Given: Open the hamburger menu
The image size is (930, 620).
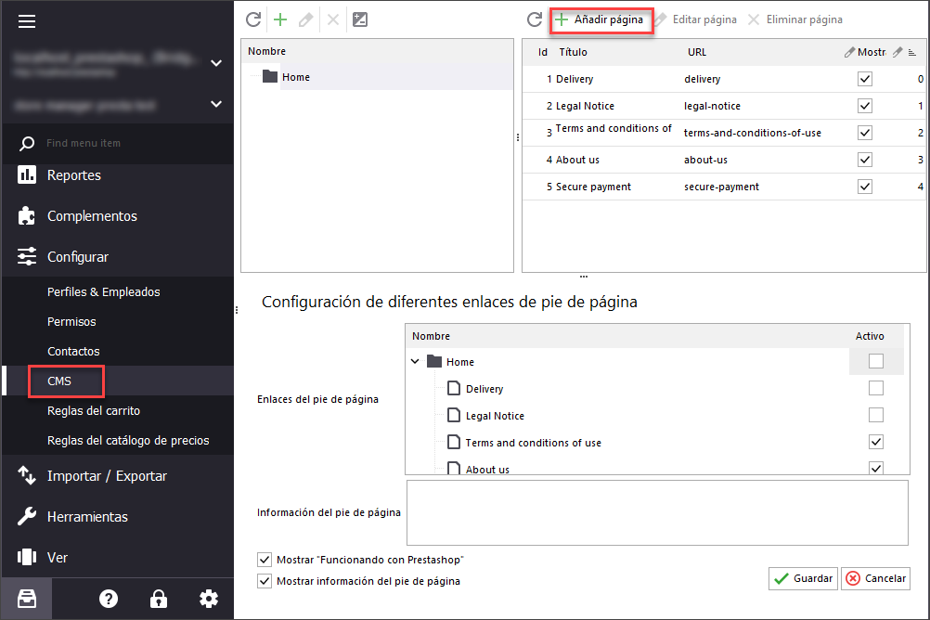Looking at the screenshot, I should 27,21.
